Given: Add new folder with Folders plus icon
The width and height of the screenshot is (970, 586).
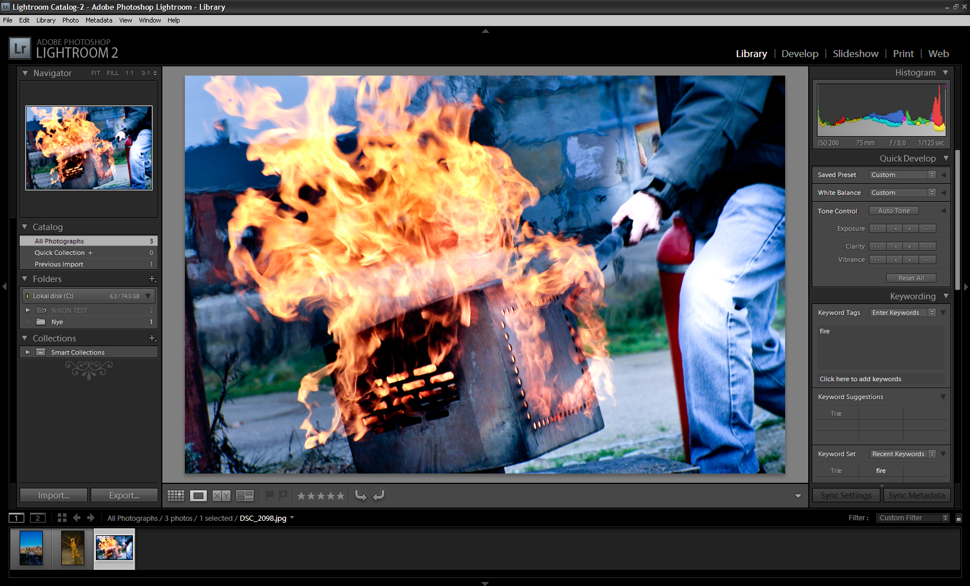Looking at the screenshot, I should click(x=153, y=279).
